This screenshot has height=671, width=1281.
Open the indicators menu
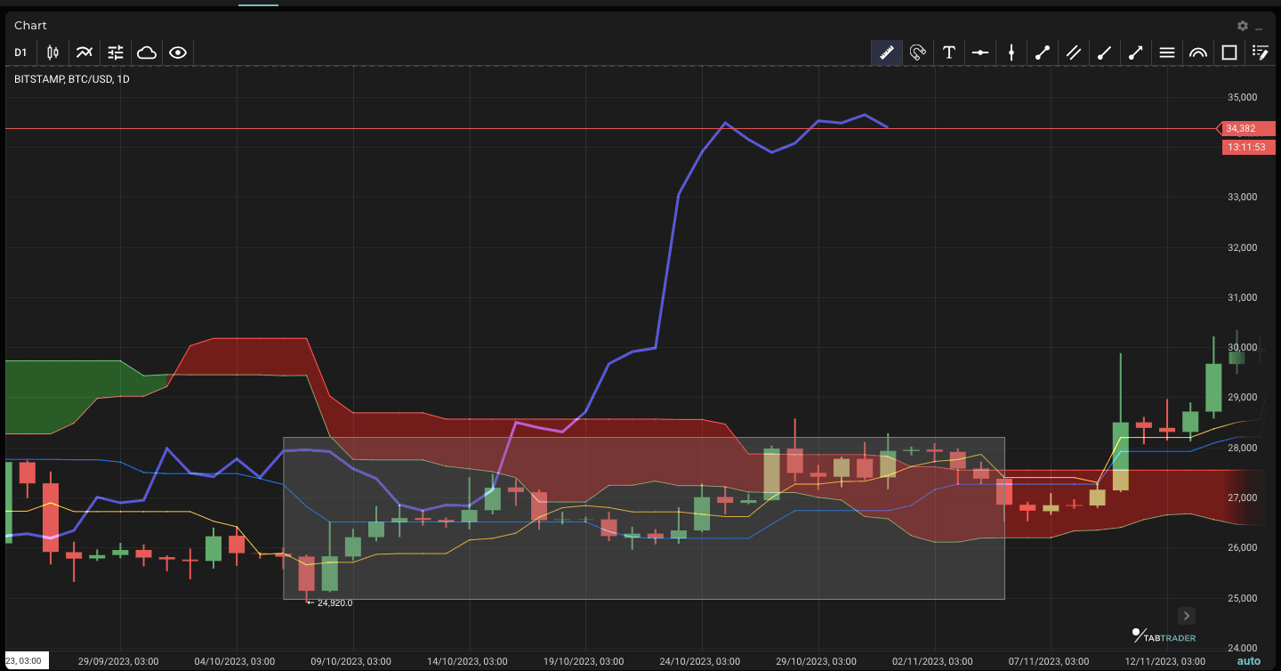click(84, 53)
